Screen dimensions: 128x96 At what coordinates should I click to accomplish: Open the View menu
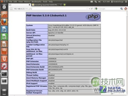[x=20, y=2]
